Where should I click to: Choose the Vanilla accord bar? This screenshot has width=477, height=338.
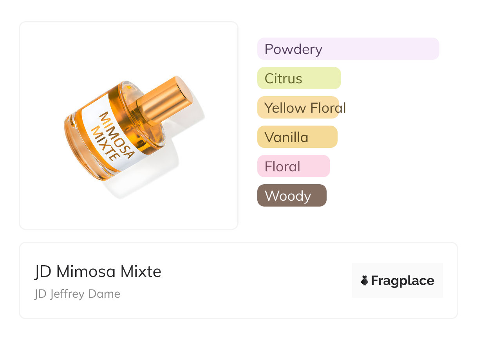(297, 137)
